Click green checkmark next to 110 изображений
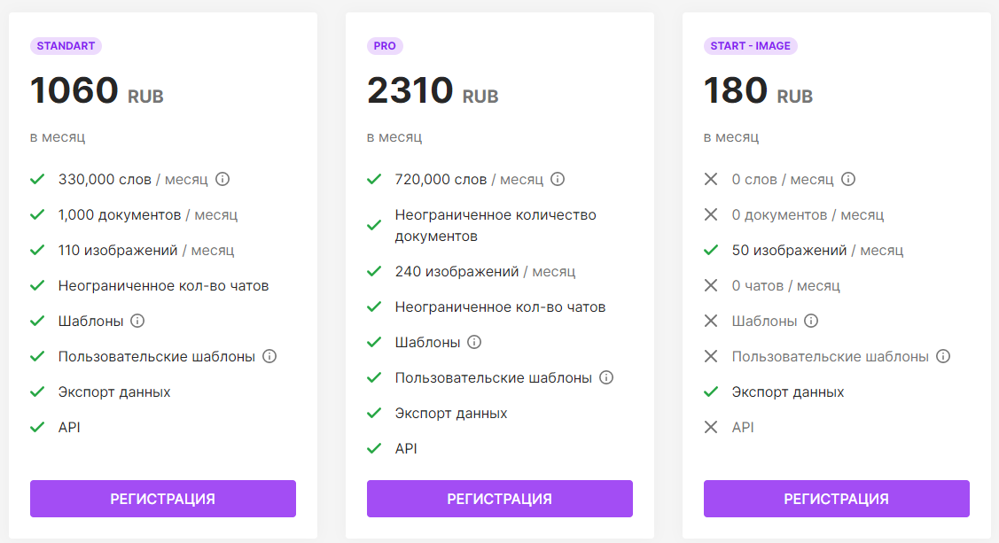The image size is (999, 543). 37,250
